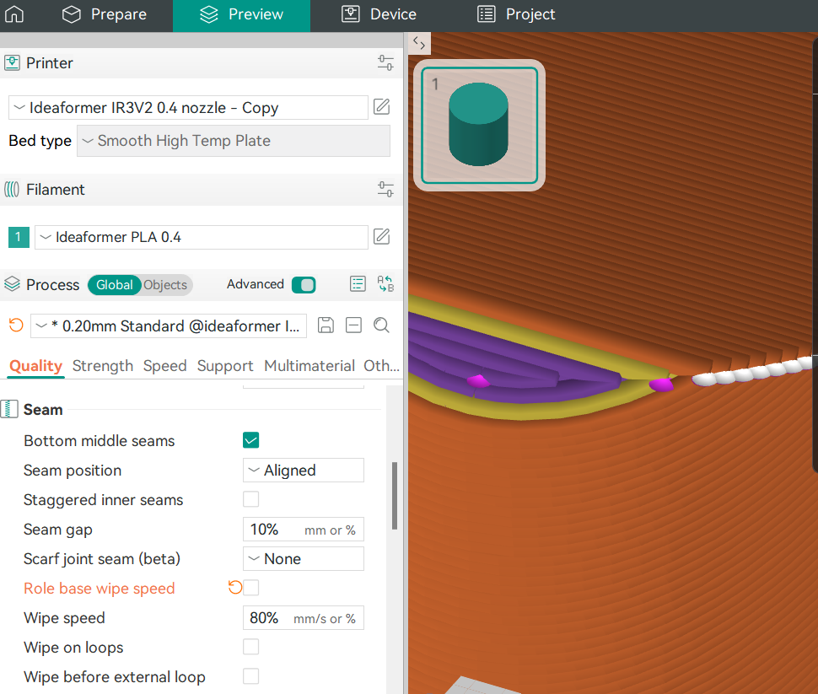
Task: Edit the Ideaformer PLA 0.4 filament preset
Action: pyautogui.click(x=381, y=236)
